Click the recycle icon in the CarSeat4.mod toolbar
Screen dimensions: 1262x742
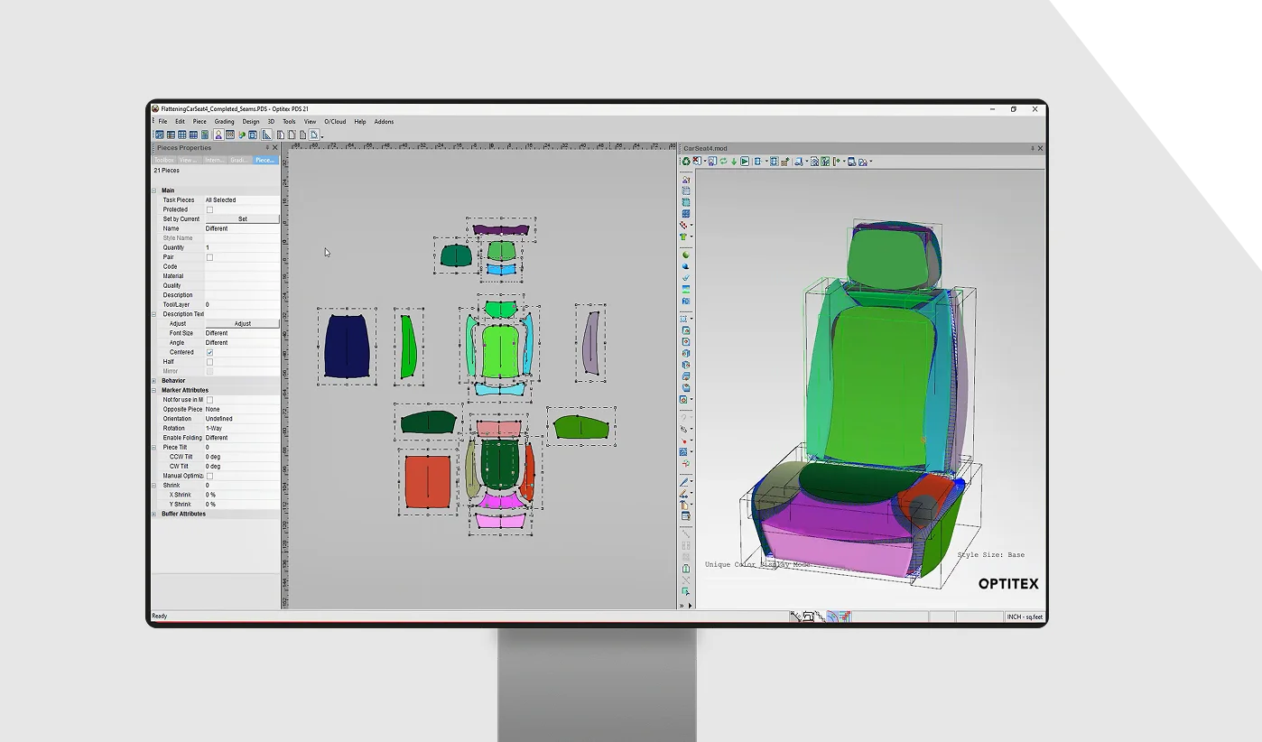[x=686, y=162]
